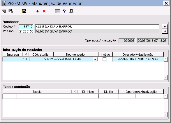The width and height of the screenshot is (171, 123).
Task: Click the grey Pessoa name field
Action: point(97,31)
